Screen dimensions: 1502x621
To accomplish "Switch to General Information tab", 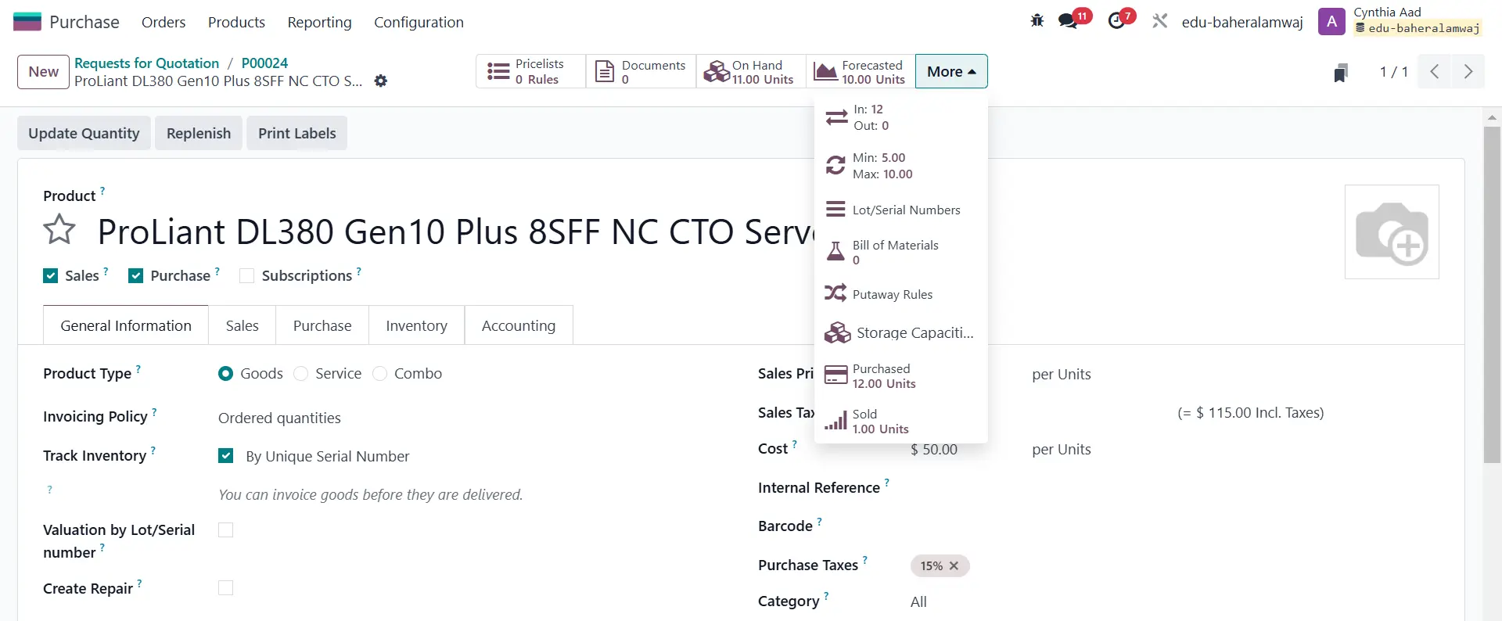I will 126,325.
